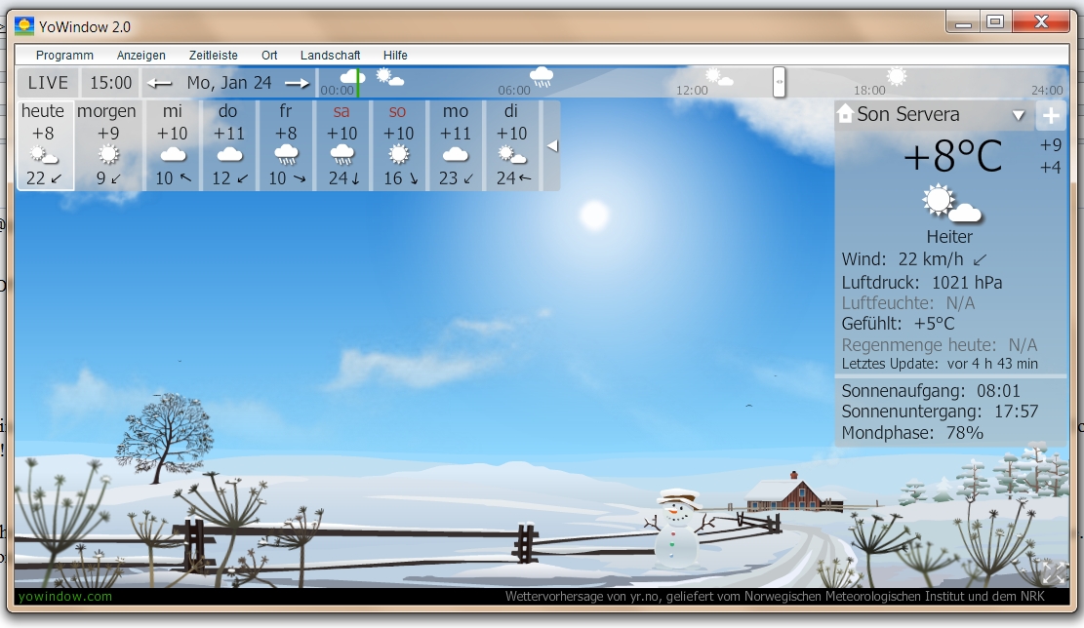Click the +8°C current temperature
1084x628 pixels.
[x=952, y=156]
